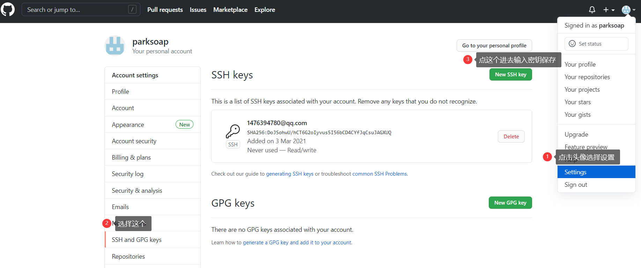Choose Settings from the user menu
This screenshot has width=641, height=268.
pos(596,172)
